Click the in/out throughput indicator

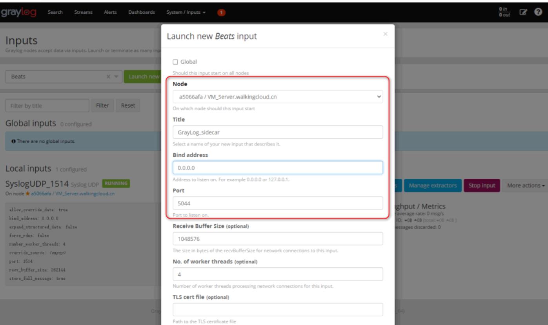[504, 13]
